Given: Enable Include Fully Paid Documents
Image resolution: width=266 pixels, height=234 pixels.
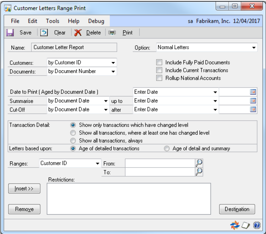Looking at the screenshot, I should [x=159, y=62].
